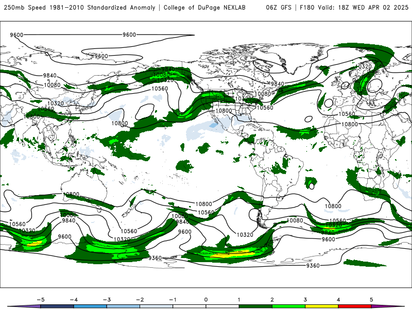The image size is (412, 309).
Task: Click the dark green 1 to 2 colorbar segment
Action: (x=255, y=306)
